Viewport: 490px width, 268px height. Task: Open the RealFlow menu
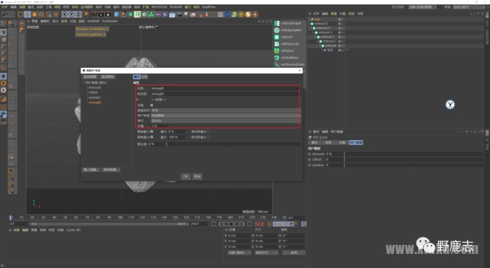[x=209, y=7]
